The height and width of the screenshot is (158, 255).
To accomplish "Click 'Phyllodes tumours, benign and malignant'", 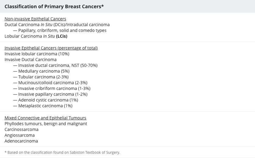I will 46,124.
